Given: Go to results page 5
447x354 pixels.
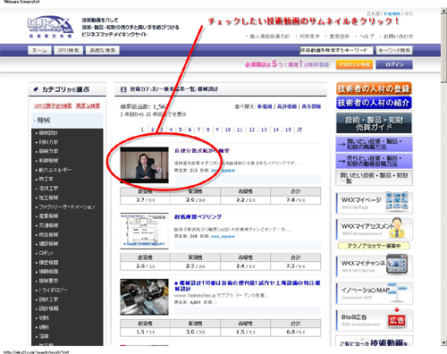Looking at the screenshot, I should click(x=180, y=130).
